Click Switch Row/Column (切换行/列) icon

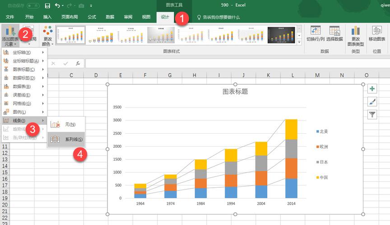(316, 33)
